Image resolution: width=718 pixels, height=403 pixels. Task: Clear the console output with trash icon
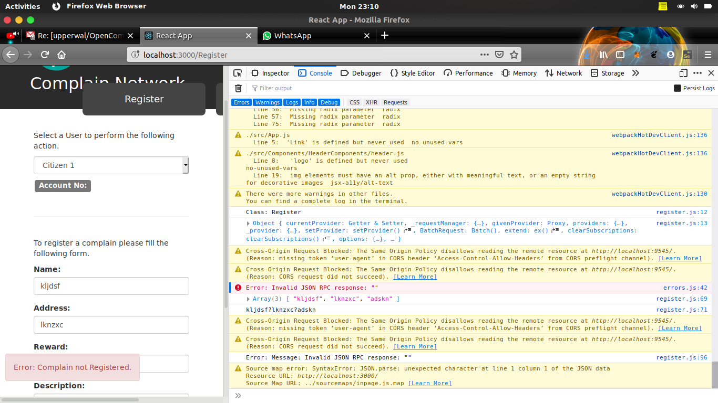[x=238, y=88]
